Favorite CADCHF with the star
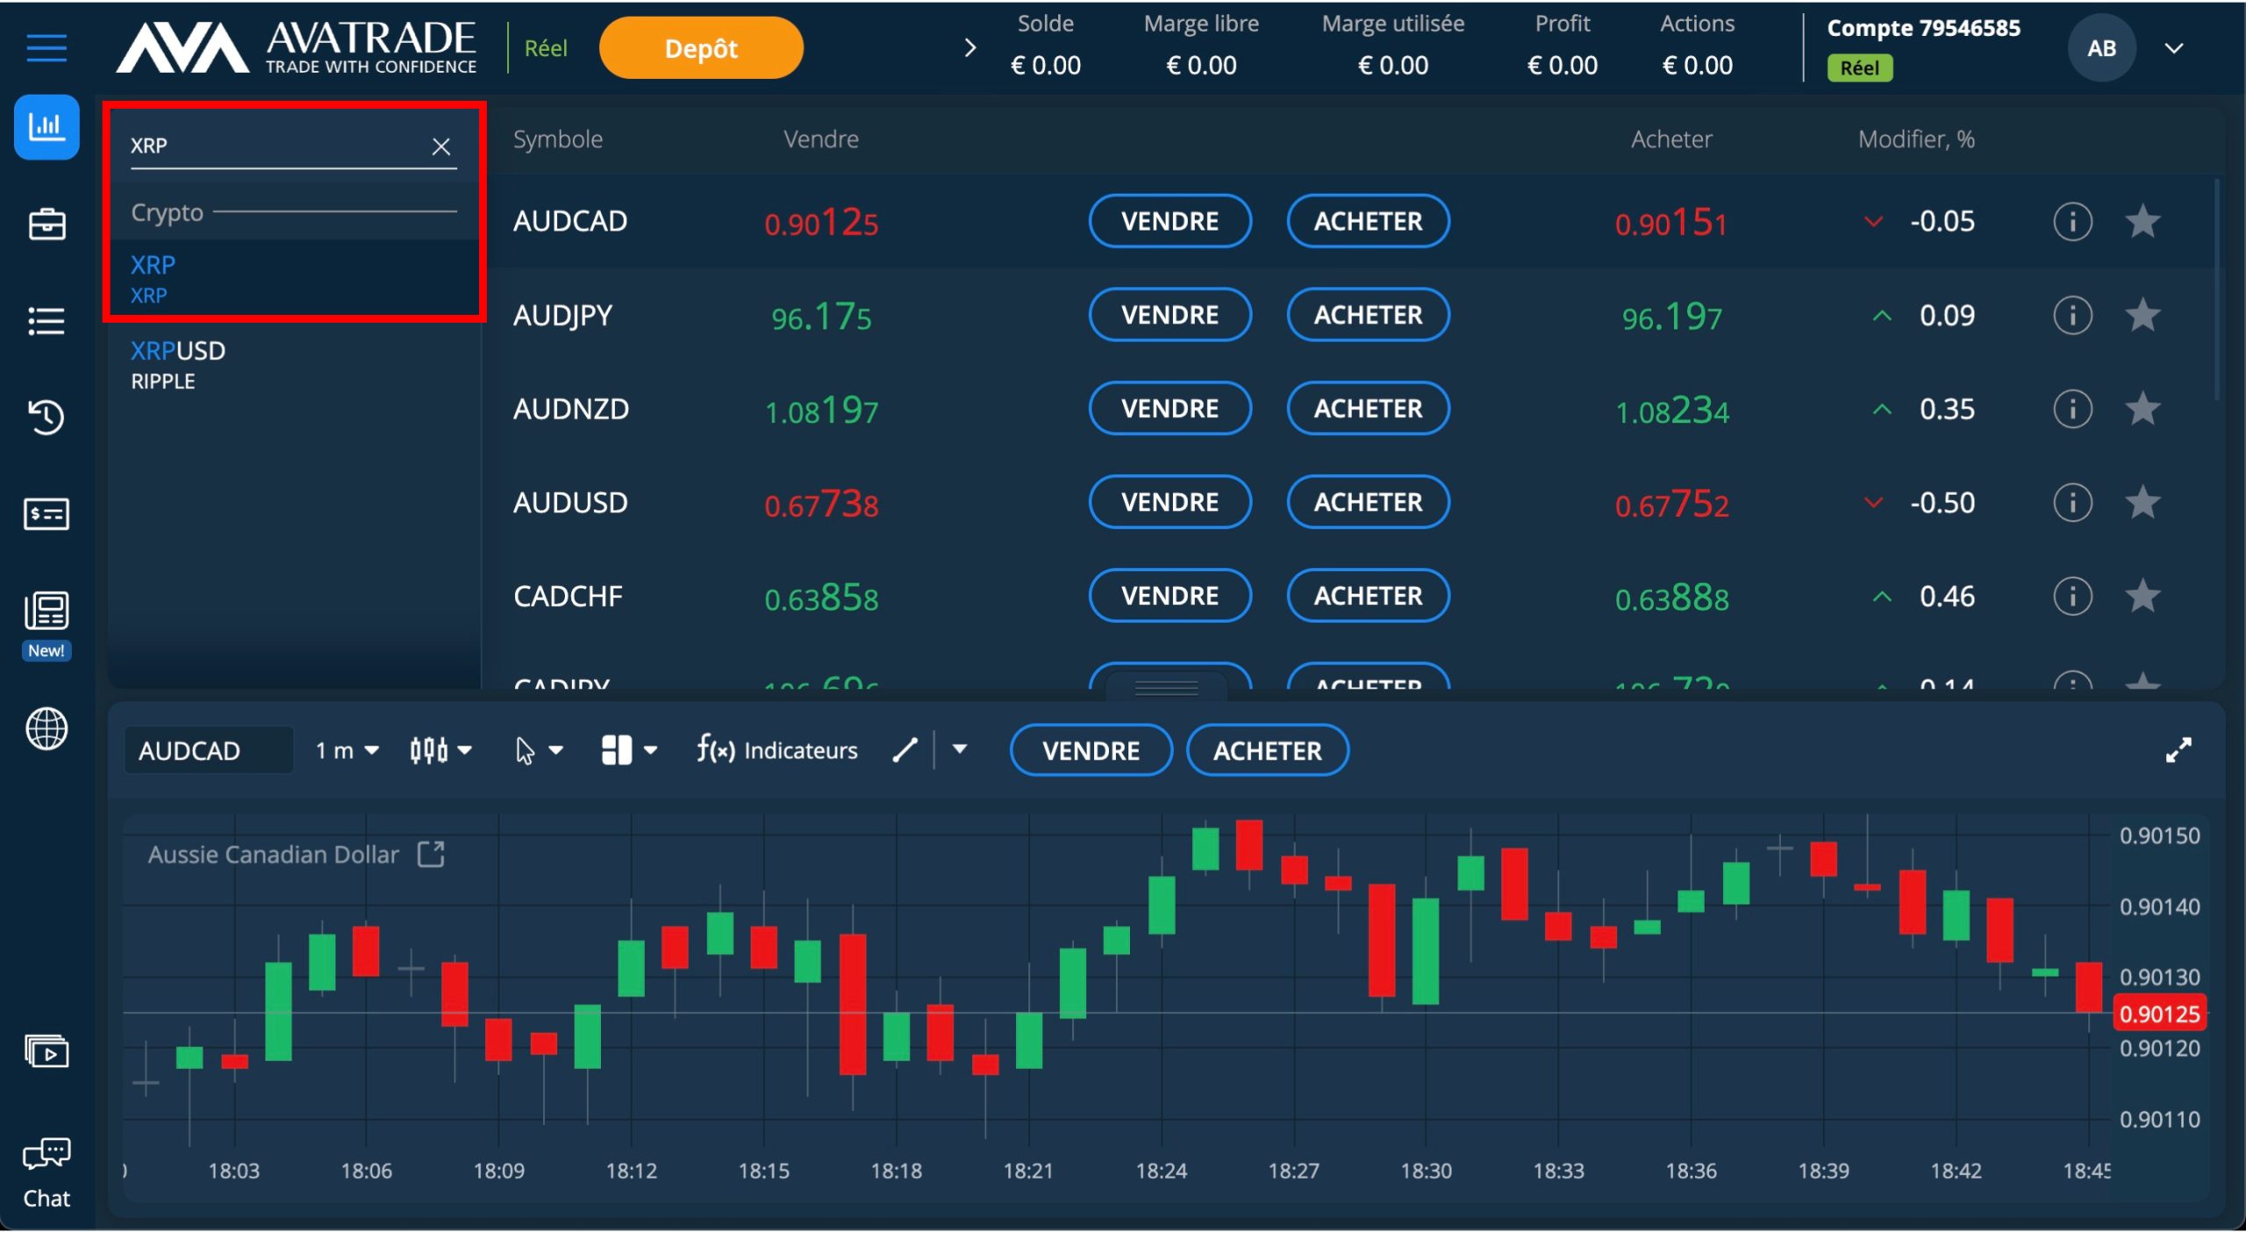This screenshot has width=2246, height=1233. [x=2142, y=596]
